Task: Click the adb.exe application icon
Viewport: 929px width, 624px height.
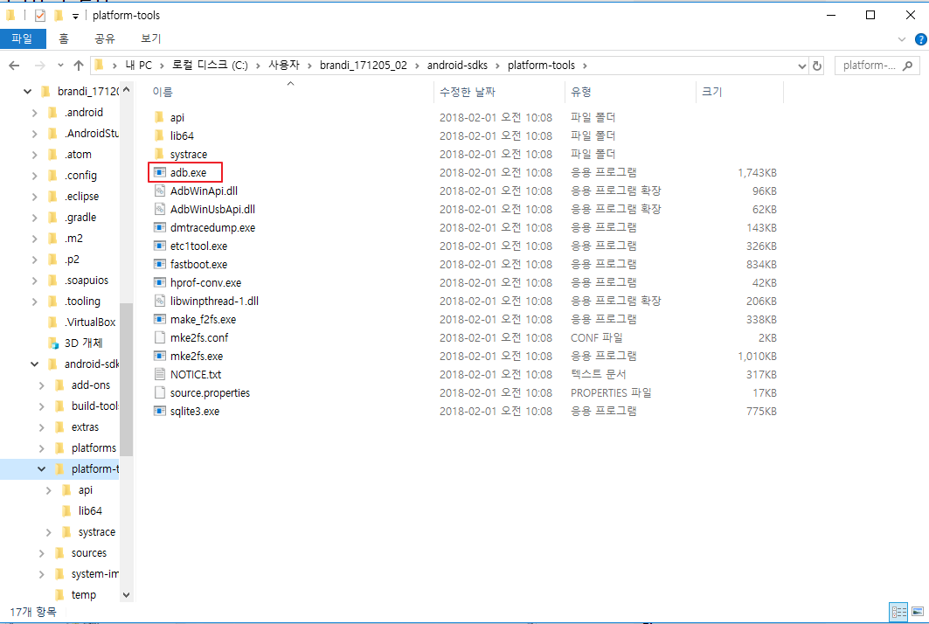Action: pyautogui.click(x=159, y=172)
